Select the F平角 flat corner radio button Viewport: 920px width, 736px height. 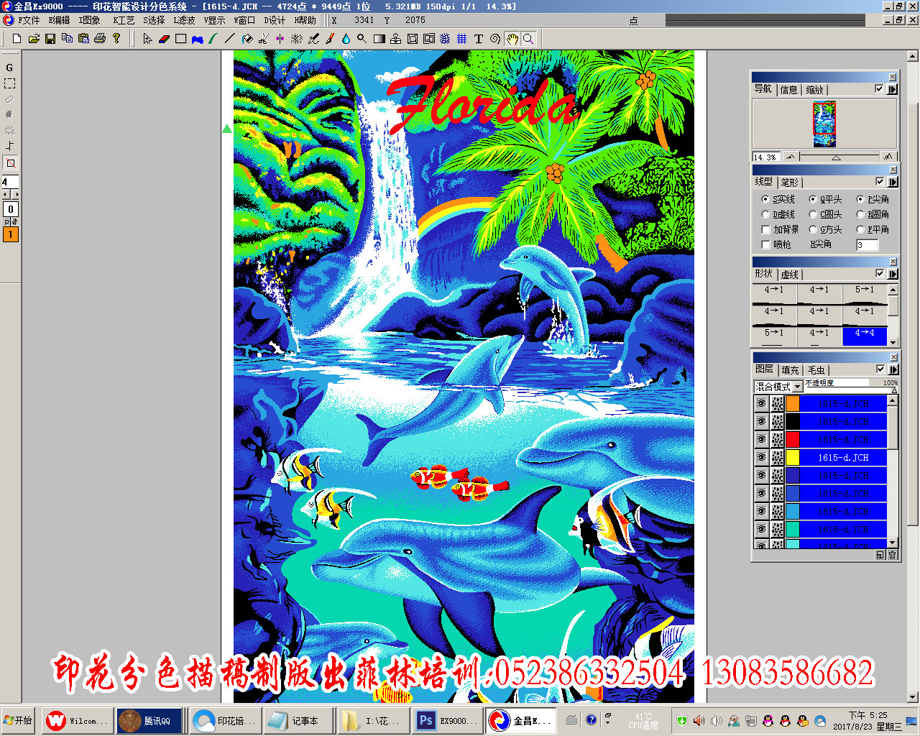860,229
